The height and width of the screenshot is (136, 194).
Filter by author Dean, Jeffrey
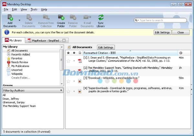coord(11,99)
